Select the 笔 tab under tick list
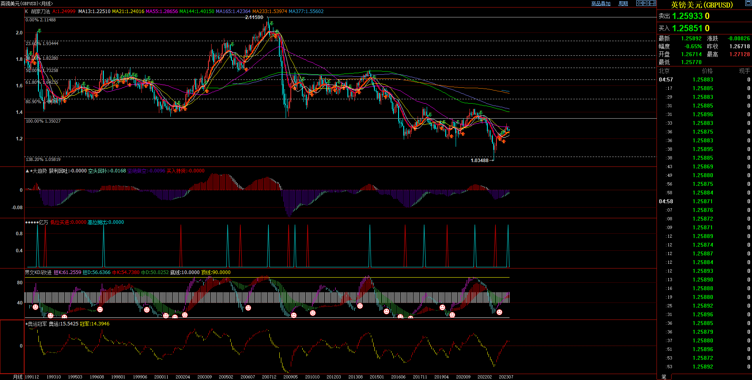 tap(664, 377)
